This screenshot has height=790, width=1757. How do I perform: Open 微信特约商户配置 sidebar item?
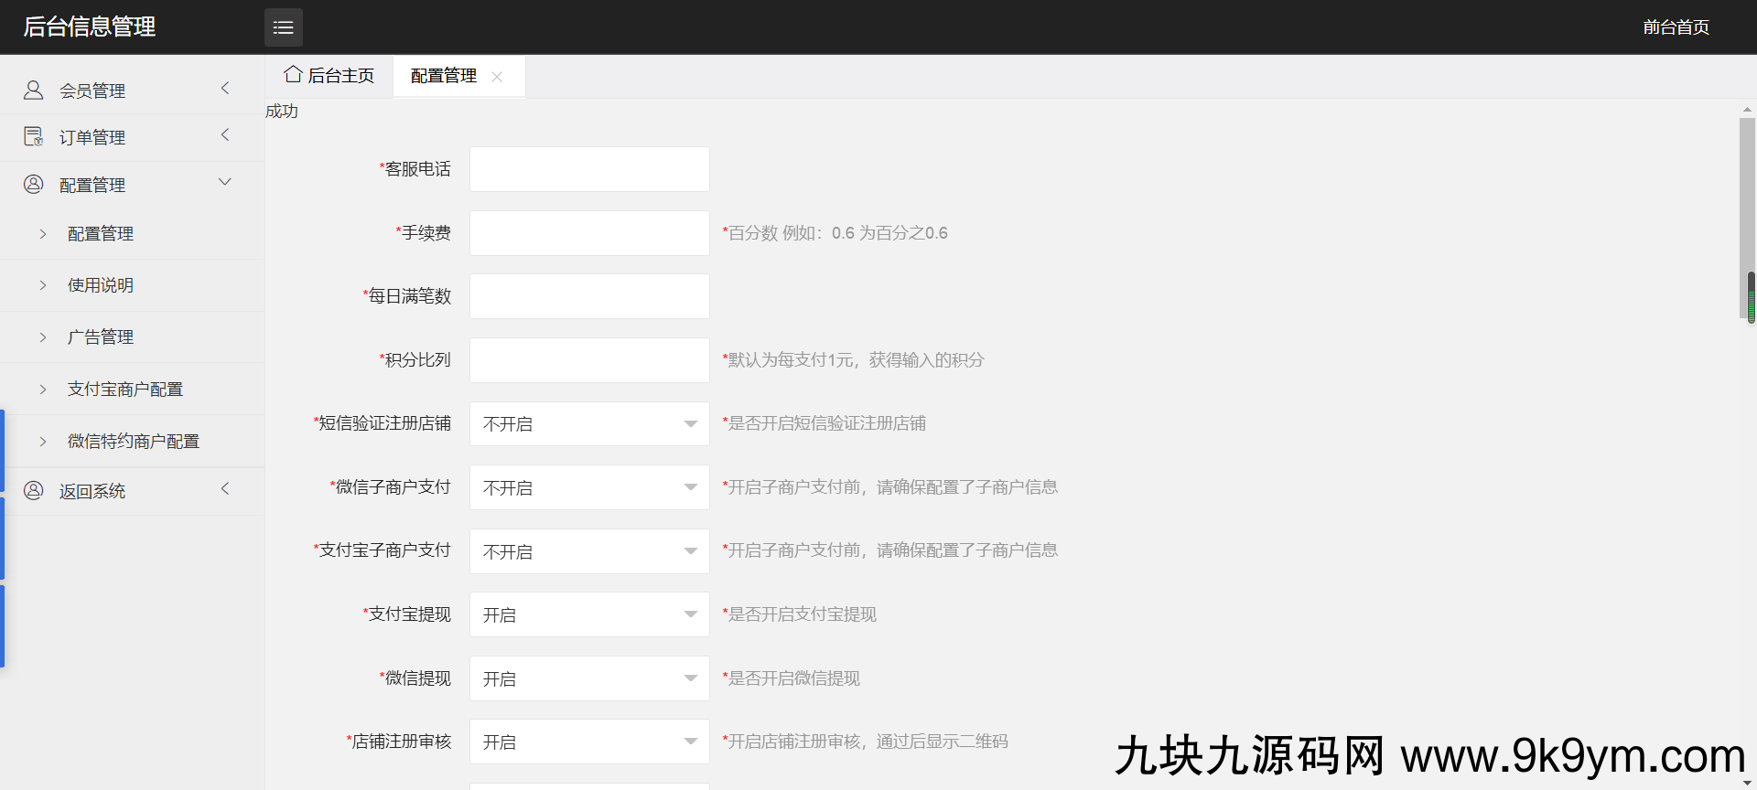pos(134,442)
